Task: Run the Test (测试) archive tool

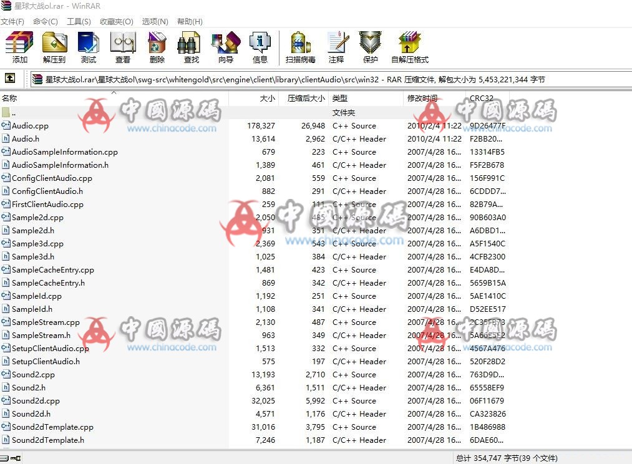Action: coord(89,47)
